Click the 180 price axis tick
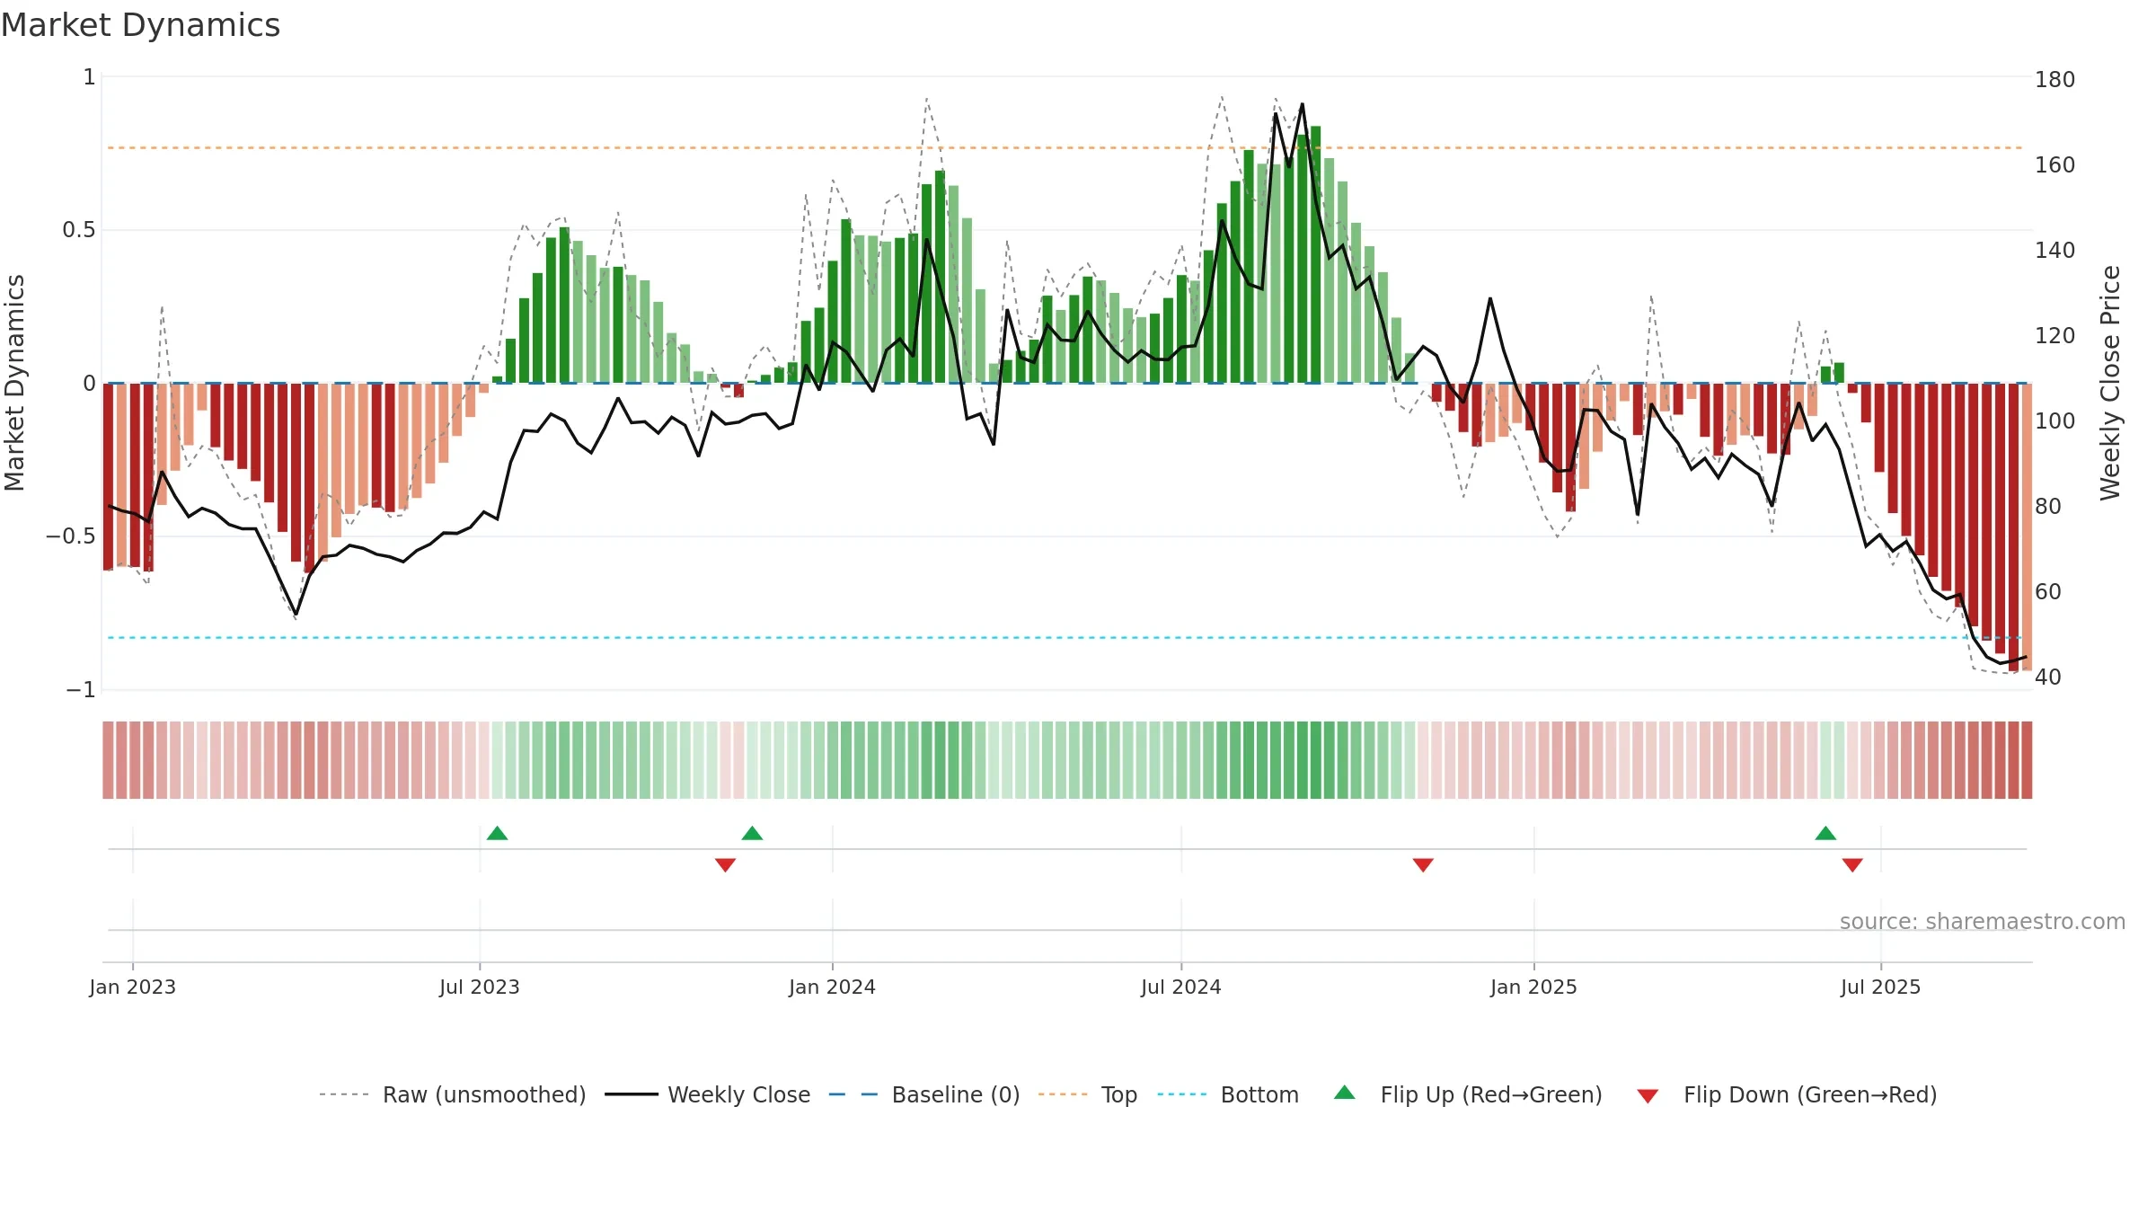The image size is (2156, 1213). click(x=2054, y=79)
